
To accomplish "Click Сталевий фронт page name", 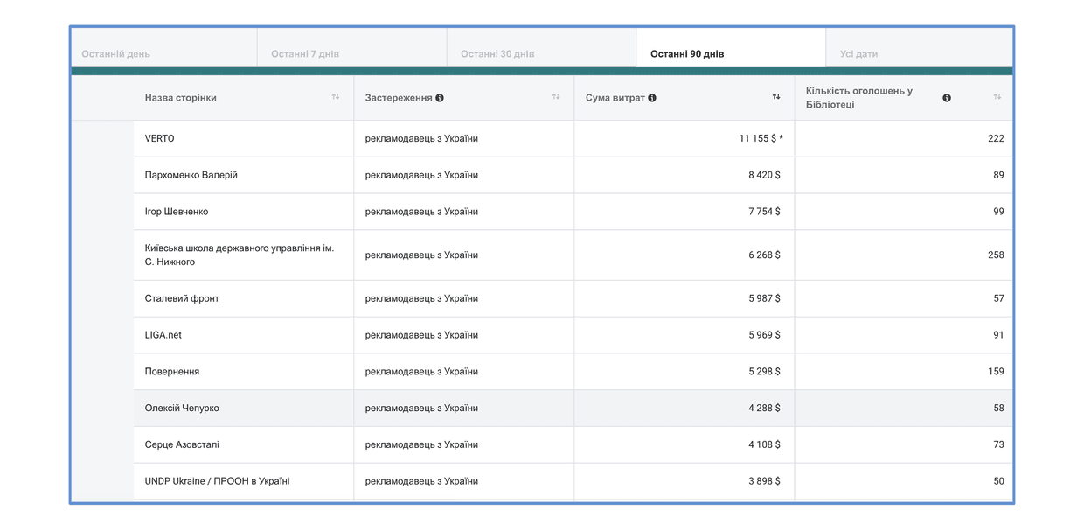I will click(x=182, y=298).
